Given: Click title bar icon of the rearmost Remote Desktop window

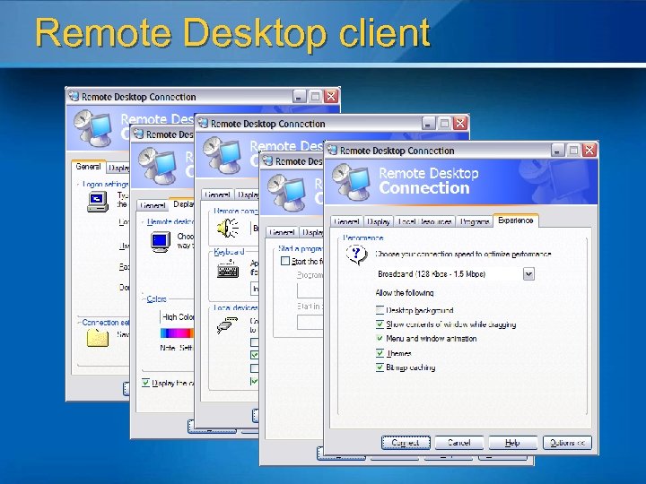Looking at the screenshot, I should coord(74,96).
